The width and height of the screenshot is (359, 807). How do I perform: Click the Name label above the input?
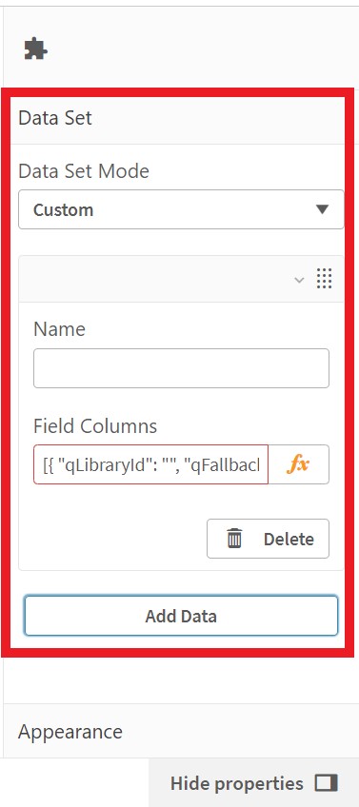click(x=59, y=328)
